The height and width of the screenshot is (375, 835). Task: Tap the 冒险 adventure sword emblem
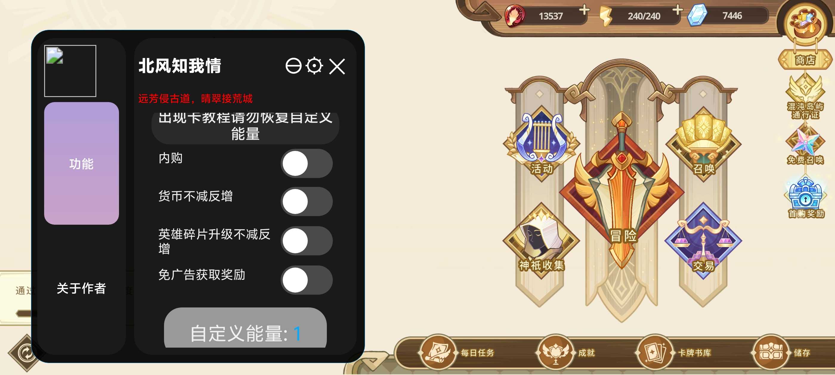pos(622,191)
